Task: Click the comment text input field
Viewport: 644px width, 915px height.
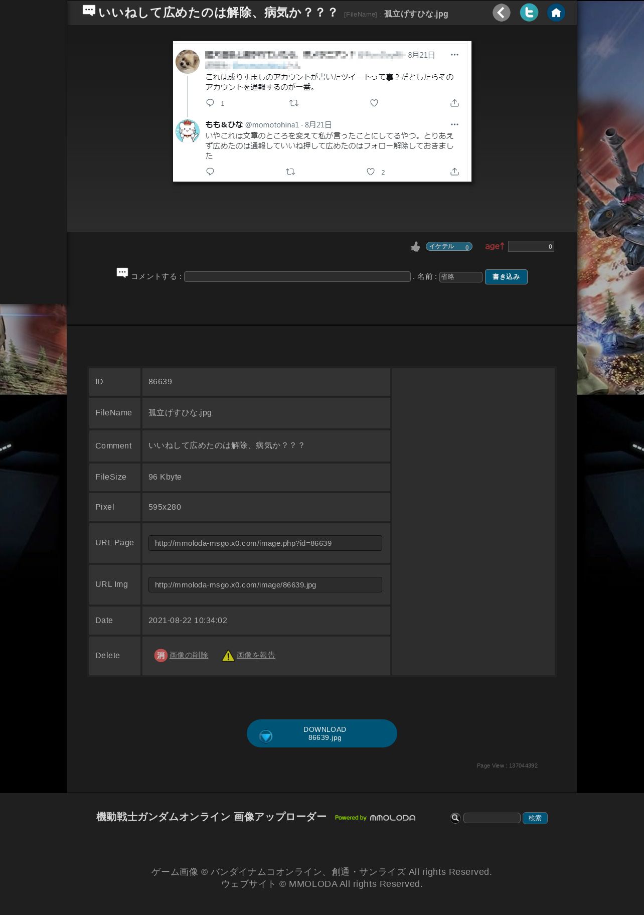Action: [x=297, y=277]
